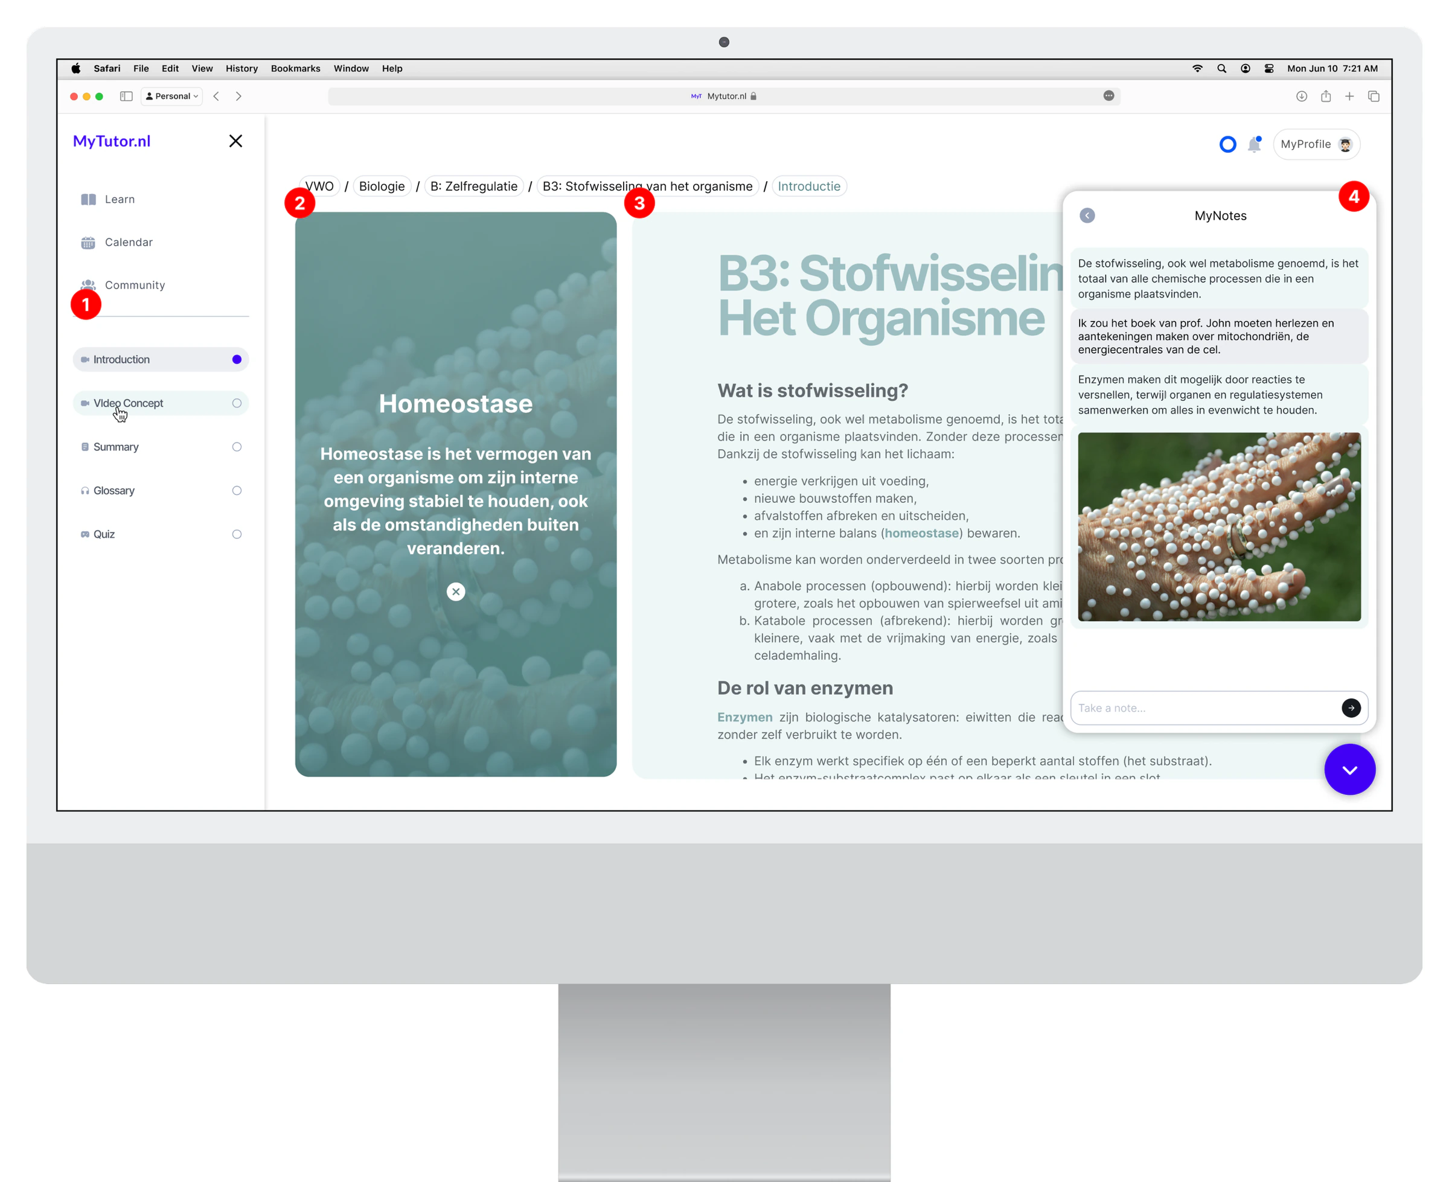The width and height of the screenshot is (1449, 1182).
Task: Go back in Safari history
Action: pos(217,96)
